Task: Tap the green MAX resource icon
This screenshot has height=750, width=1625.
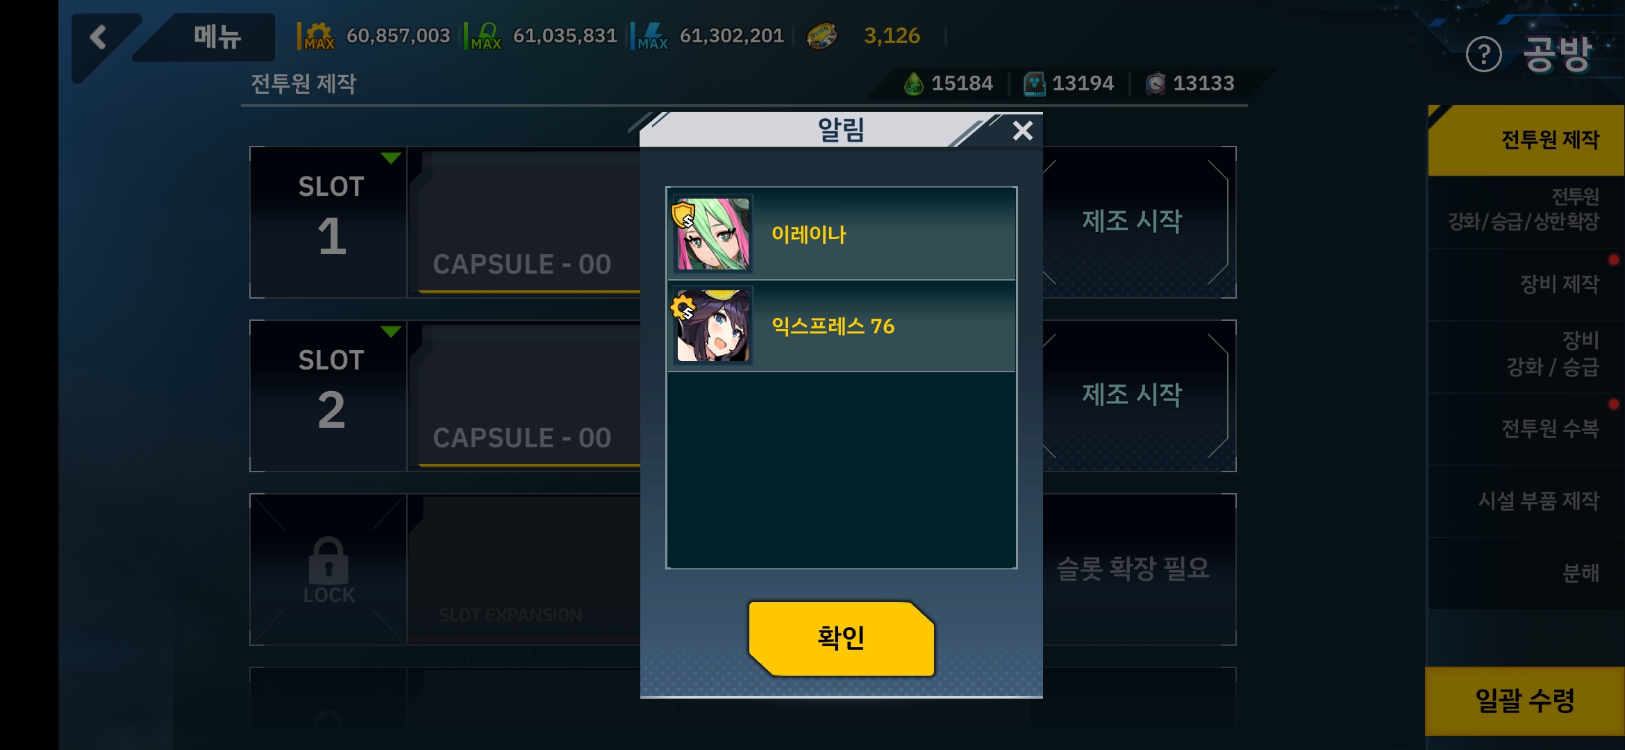Action: (485, 35)
